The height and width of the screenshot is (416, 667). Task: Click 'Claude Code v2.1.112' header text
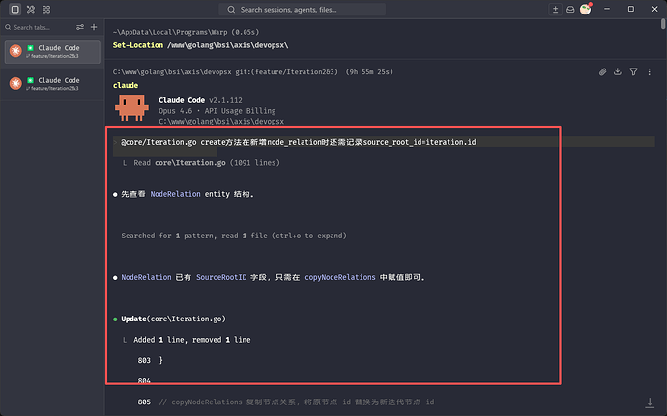click(x=200, y=100)
